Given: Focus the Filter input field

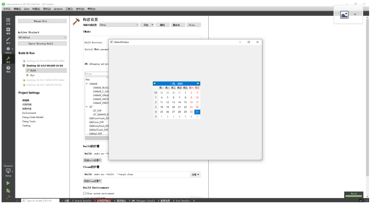Looking at the screenshot, I should pyautogui.click(x=97, y=74).
